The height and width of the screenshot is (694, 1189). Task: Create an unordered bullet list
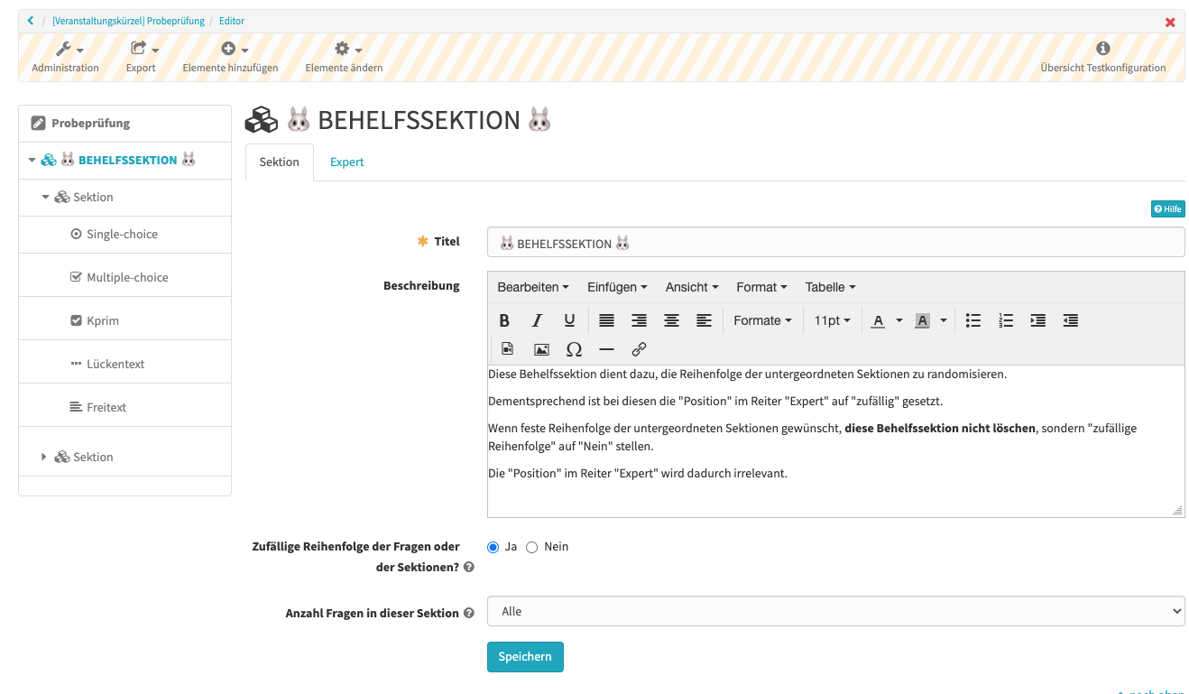click(972, 319)
